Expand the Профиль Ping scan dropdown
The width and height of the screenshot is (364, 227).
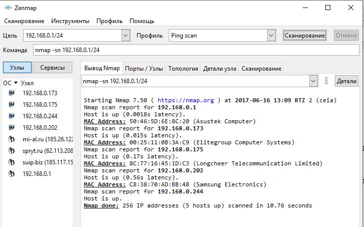(x=271, y=36)
